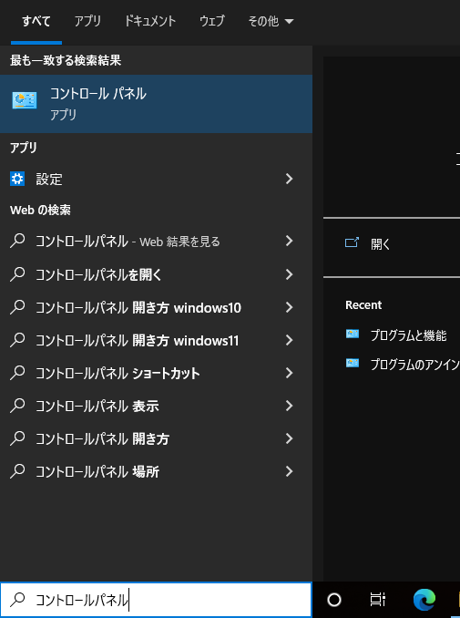This screenshot has width=460, height=618.
Task: Expand the arrow for コントロールパネル ショートカット
Action: click(x=290, y=373)
